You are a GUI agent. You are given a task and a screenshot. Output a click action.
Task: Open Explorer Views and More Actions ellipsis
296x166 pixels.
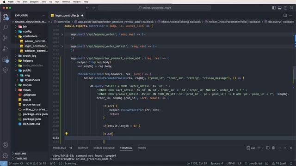click(43, 15)
